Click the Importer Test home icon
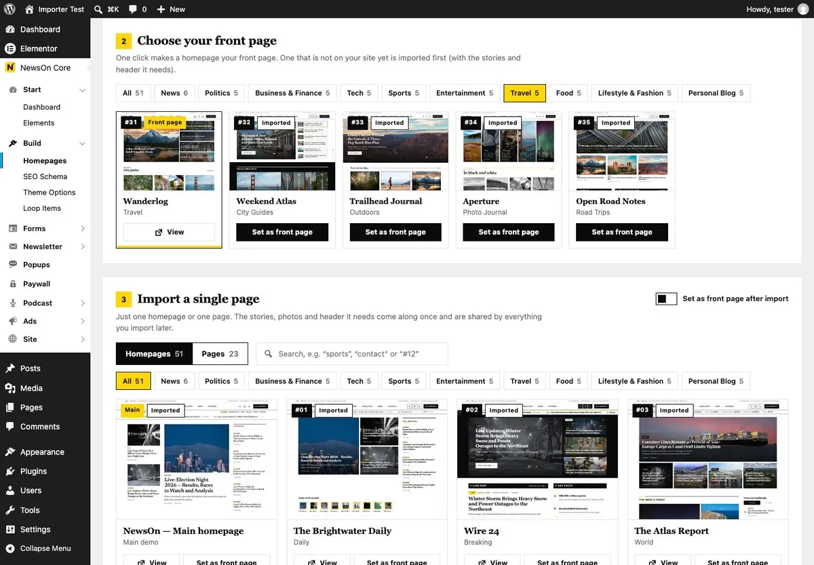 coord(29,9)
